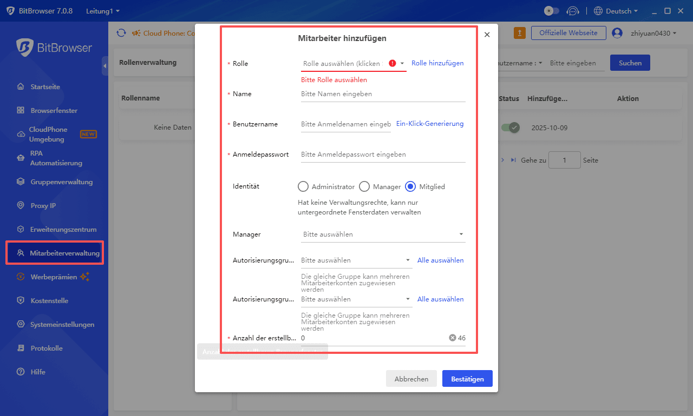Image resolution: width=693 pixels, height=416 pixels.
Task: Open the customer support chat icon
Action: pos(573,10)
